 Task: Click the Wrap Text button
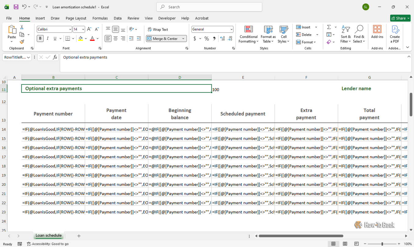[x=158, y=30]
